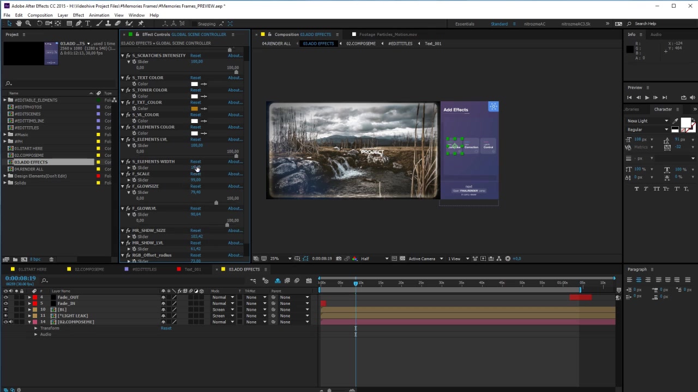The height and width of the screenshot is (392, 698).
Task: Enable frame blending for the composition
Action: (x=287, y=281)
